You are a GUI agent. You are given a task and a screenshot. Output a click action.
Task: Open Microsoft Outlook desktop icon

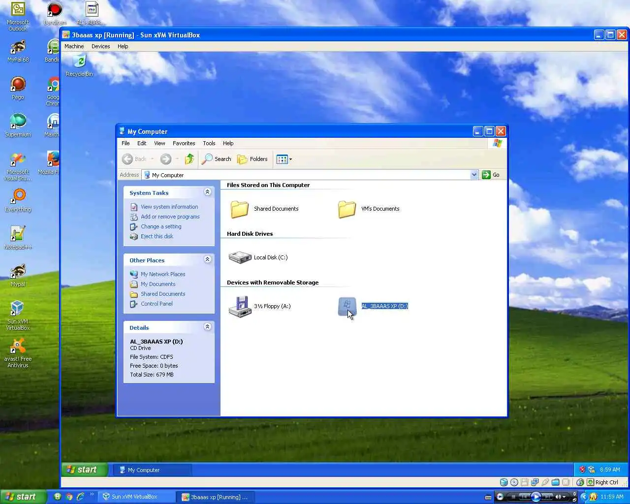coord(18,16)
